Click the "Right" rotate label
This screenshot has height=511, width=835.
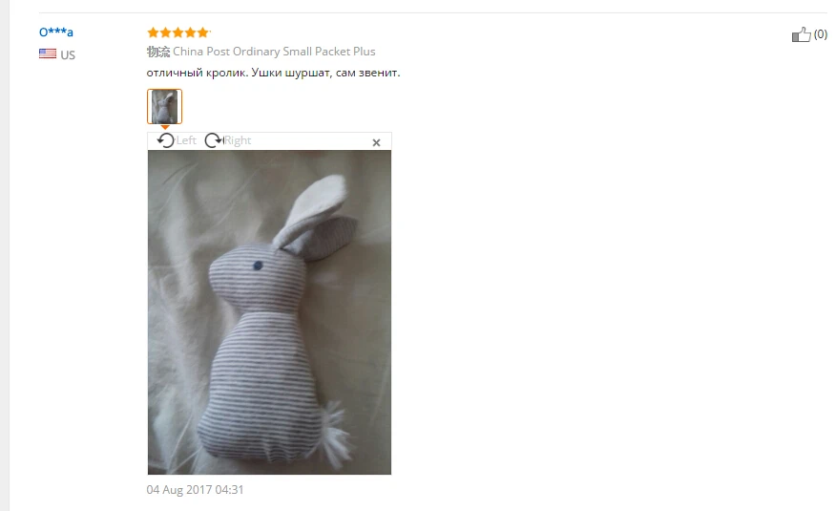[x=238, y=140]
